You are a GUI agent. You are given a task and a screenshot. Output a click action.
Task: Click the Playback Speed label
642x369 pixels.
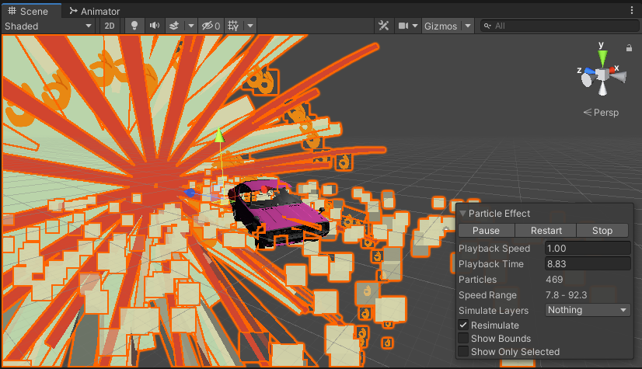[494, 249]
